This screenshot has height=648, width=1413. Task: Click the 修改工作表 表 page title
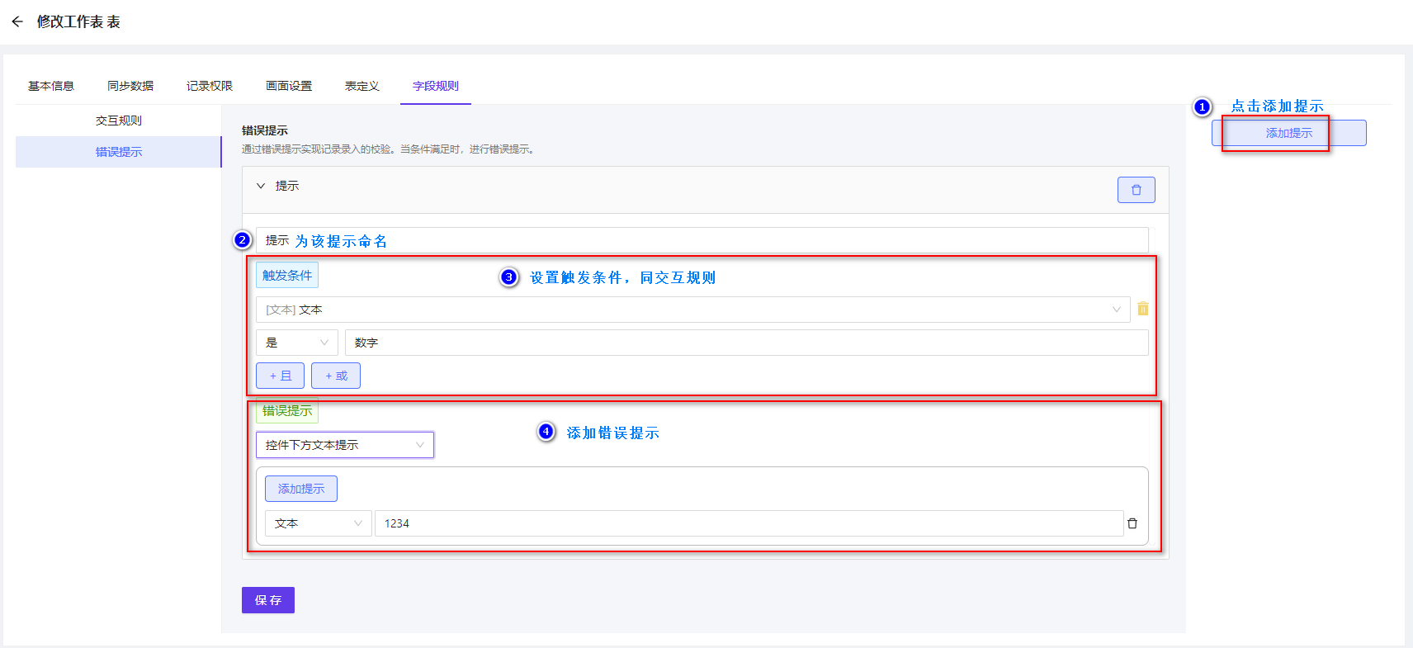tap(78, 21)
